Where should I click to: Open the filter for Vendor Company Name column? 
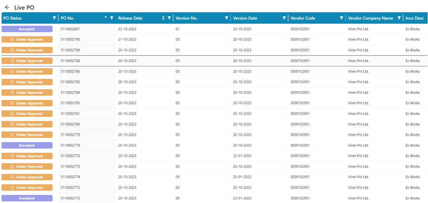[399, 18]
